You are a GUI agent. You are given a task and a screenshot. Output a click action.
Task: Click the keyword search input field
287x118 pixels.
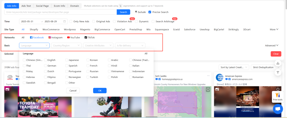click(x=61, y=12)
